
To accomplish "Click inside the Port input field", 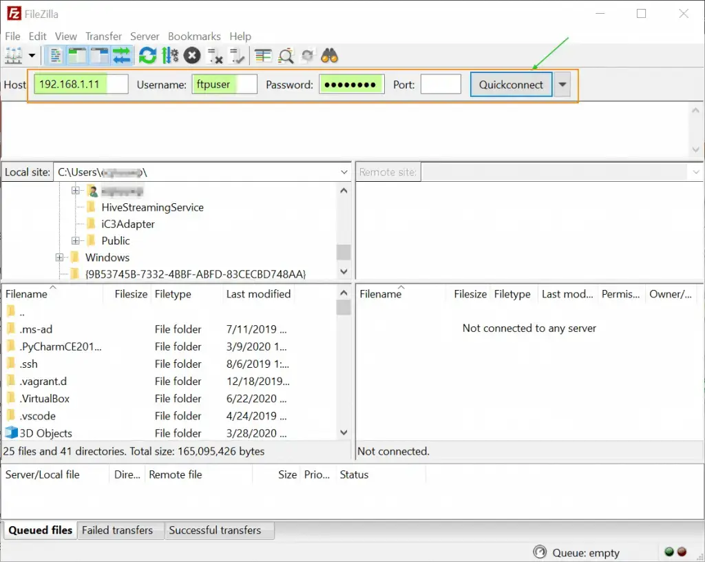I will pyautogui.click(x=441, y=84).
